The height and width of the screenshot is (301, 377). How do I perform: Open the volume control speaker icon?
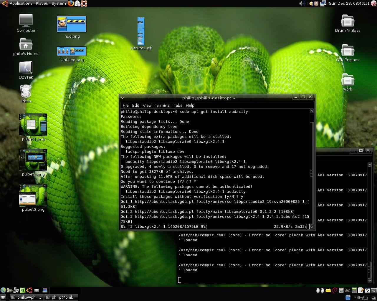point(302,3)
